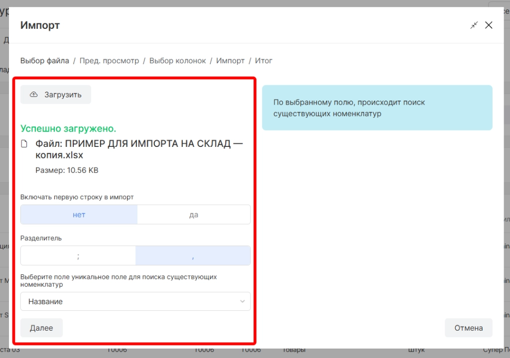Open the Выбор колонок step
Screen dimensions: 510x358
point(177,61)
